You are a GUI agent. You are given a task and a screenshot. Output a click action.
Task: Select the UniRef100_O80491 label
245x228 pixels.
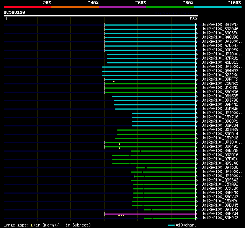point(220,147)
